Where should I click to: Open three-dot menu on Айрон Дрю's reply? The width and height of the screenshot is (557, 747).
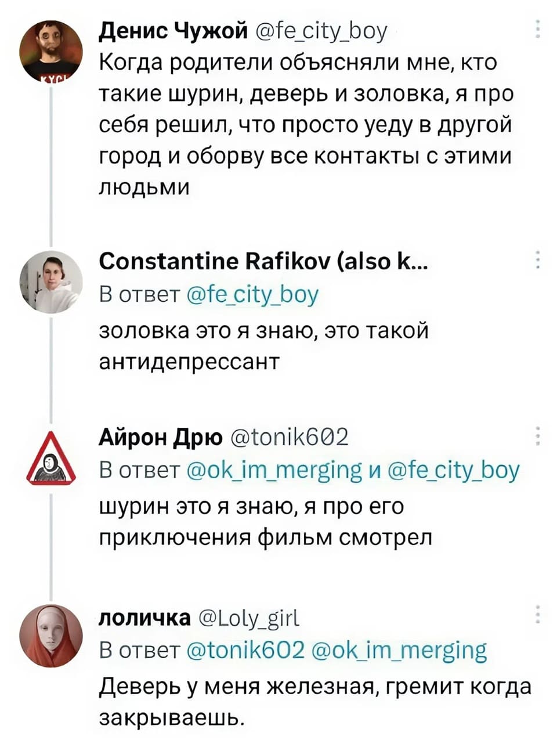point(539,436)
